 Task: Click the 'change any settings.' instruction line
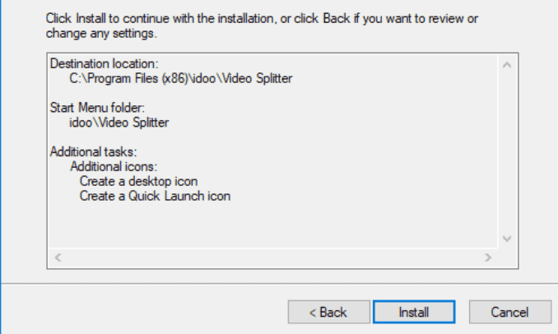point(101,34)
